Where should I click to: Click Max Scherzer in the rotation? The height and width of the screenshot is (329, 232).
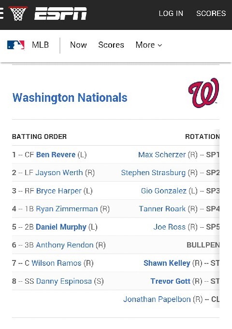click(x=162, y=155)
